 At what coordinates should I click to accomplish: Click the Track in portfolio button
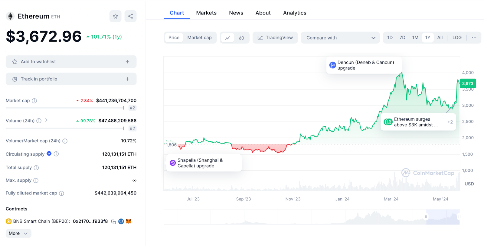pyautogui.click(x=71, y=79)
